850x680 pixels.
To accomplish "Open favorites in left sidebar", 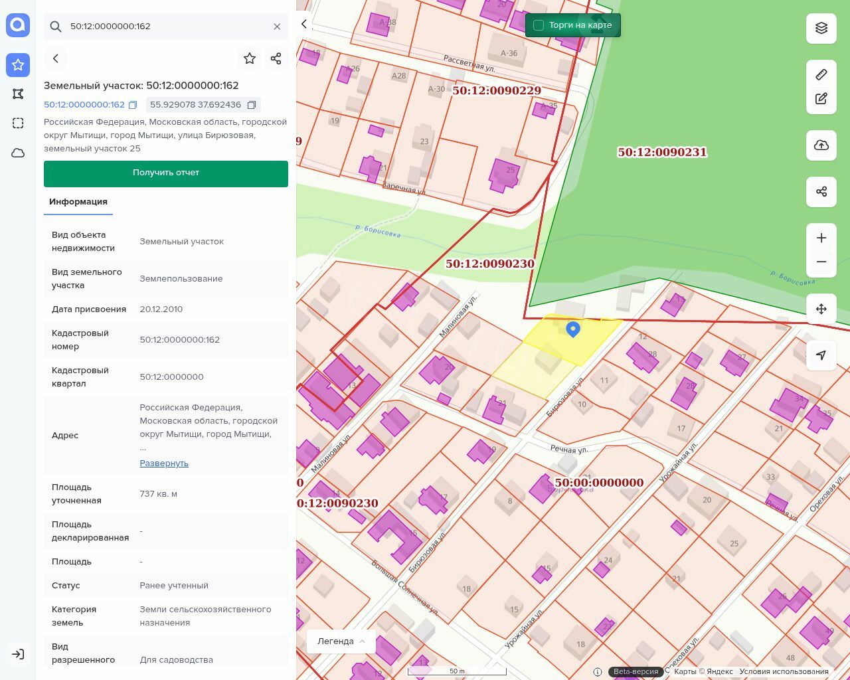I will (x=18, y=65).
